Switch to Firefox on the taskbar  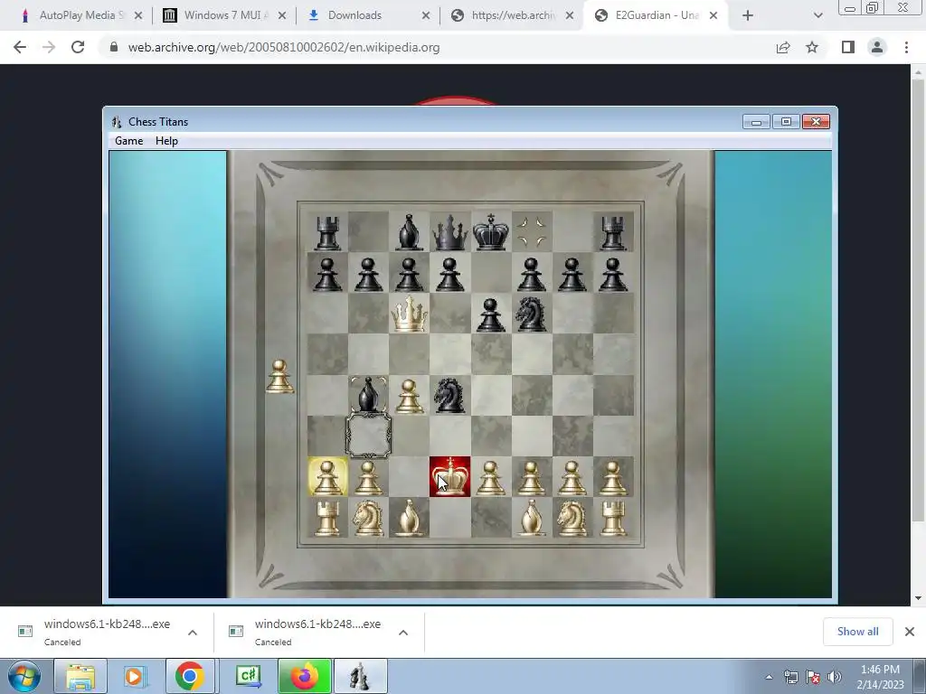304,676
